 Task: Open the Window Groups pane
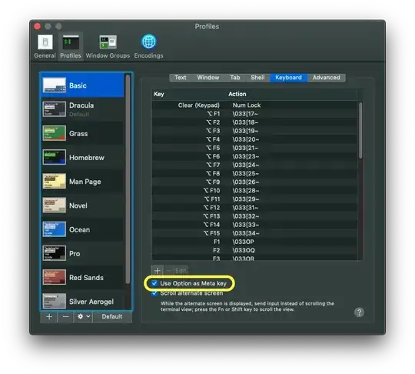(x=108, y=46)
